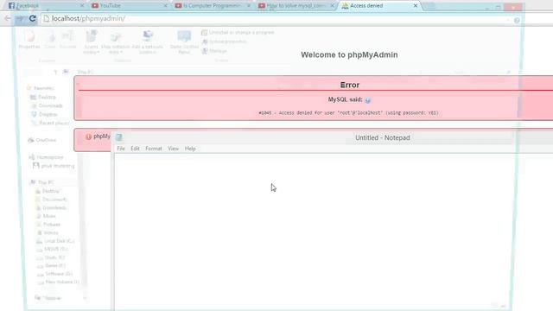Click Rename in the Explorer ribbon
This screenshot has width=553, height=311.
pos(67,39)
